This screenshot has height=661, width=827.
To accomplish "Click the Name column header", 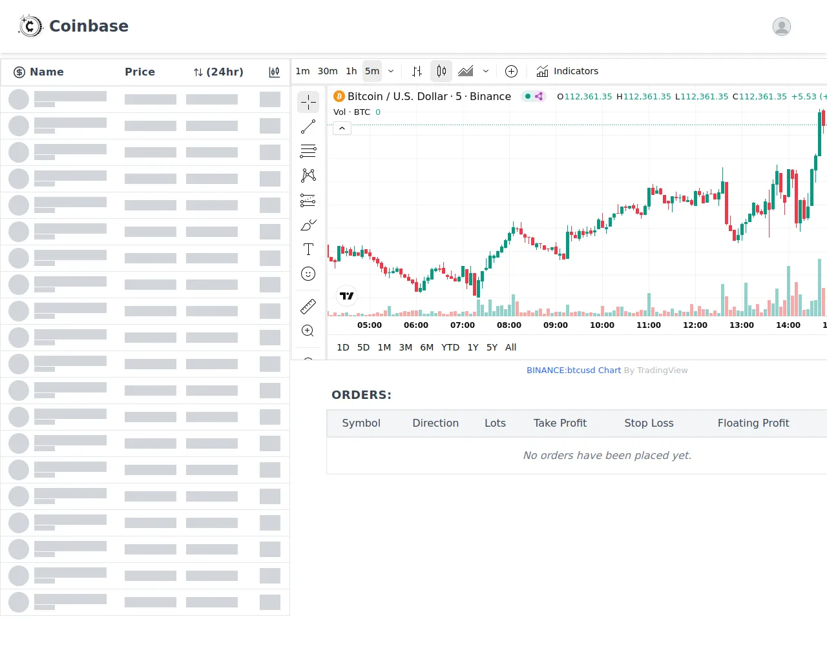I will point(47,72).
